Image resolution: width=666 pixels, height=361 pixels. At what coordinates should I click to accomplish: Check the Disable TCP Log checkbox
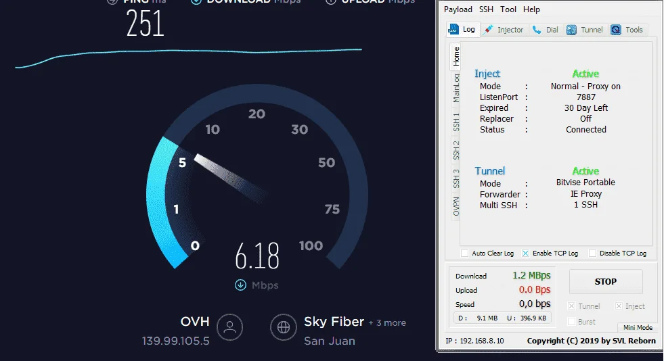tap(592, 254)
